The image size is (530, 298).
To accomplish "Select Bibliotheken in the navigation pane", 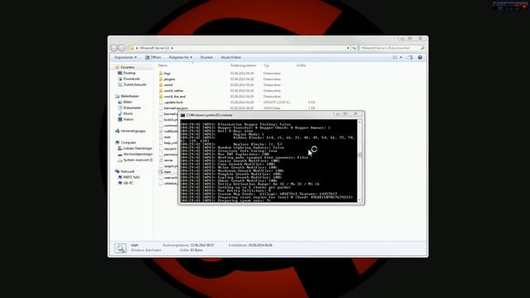I will click(127, 96).
